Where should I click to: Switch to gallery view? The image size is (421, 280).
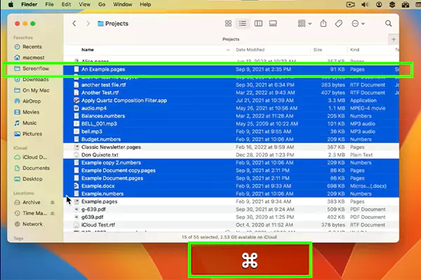pos(273,24)
